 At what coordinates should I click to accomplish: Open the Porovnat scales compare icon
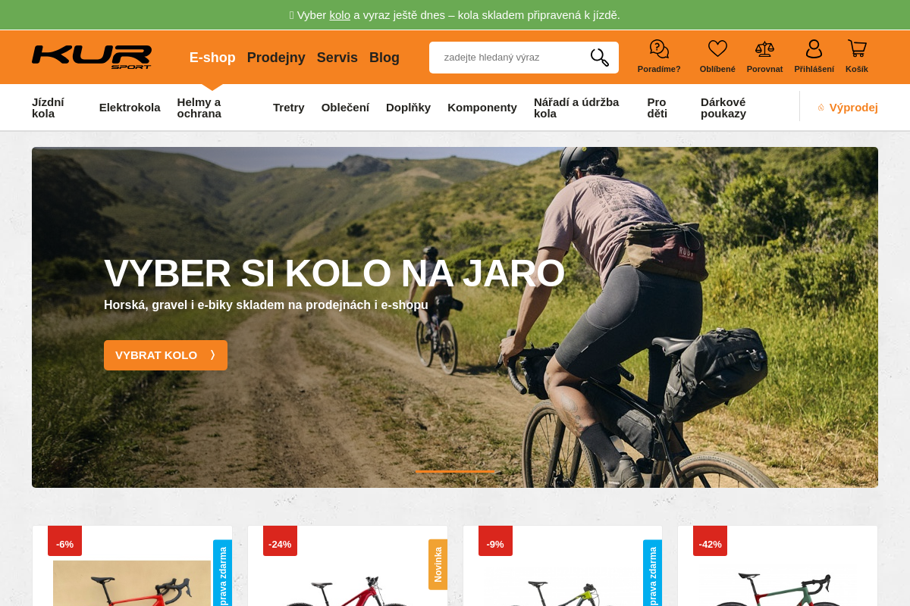click(x=764, y=49)
